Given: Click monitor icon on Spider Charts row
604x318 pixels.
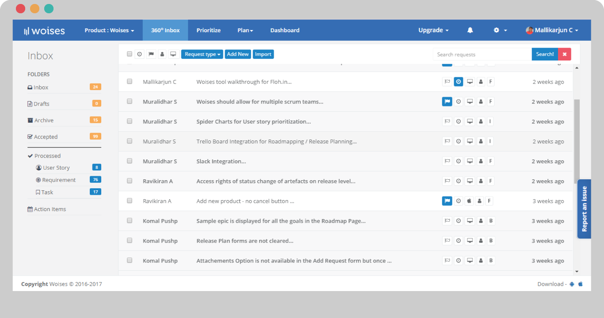Looking at the screenshot, I should (470, 121).
